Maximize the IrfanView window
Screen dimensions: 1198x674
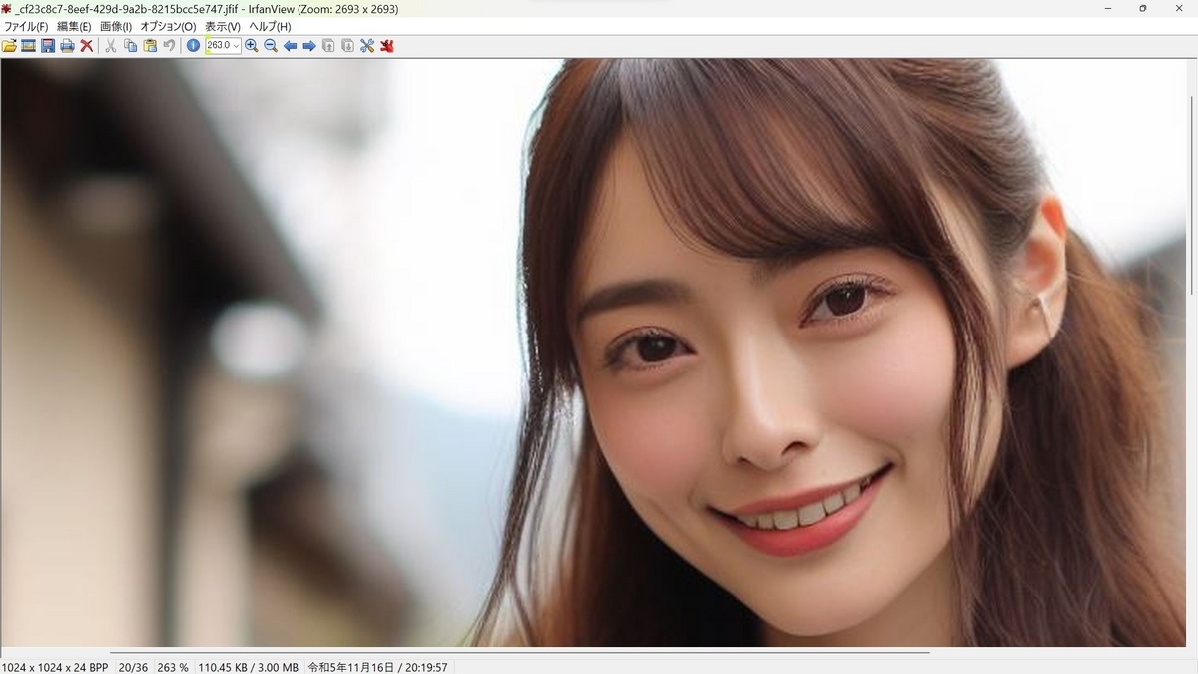point(1142,9)
